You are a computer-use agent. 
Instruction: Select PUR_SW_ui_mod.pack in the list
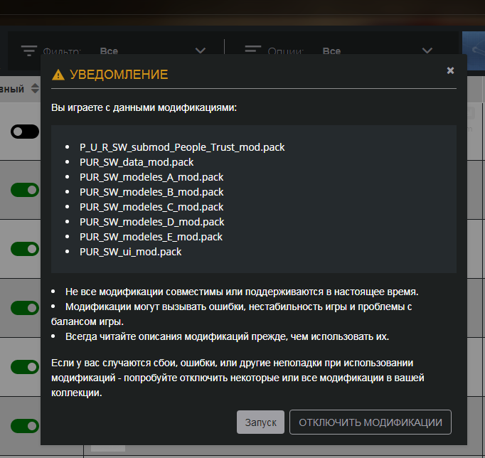click(x=131, y=252)
